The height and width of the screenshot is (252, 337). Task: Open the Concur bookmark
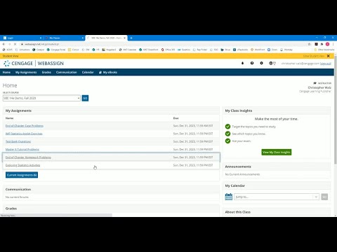74,50
